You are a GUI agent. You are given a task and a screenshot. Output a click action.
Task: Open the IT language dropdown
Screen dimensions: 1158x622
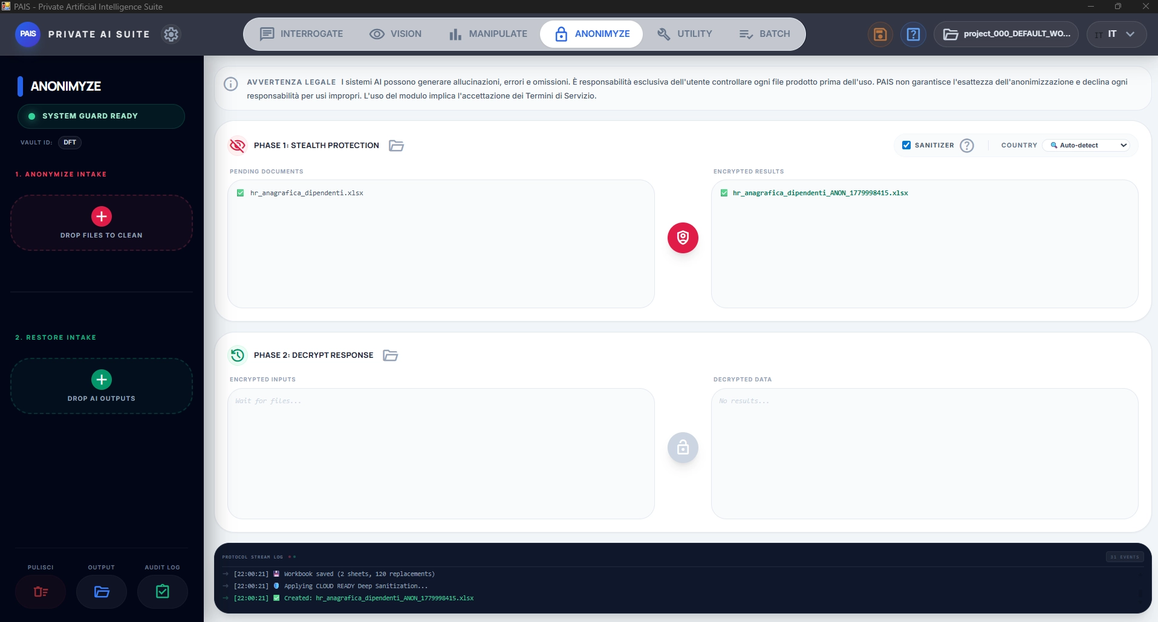1116,34
